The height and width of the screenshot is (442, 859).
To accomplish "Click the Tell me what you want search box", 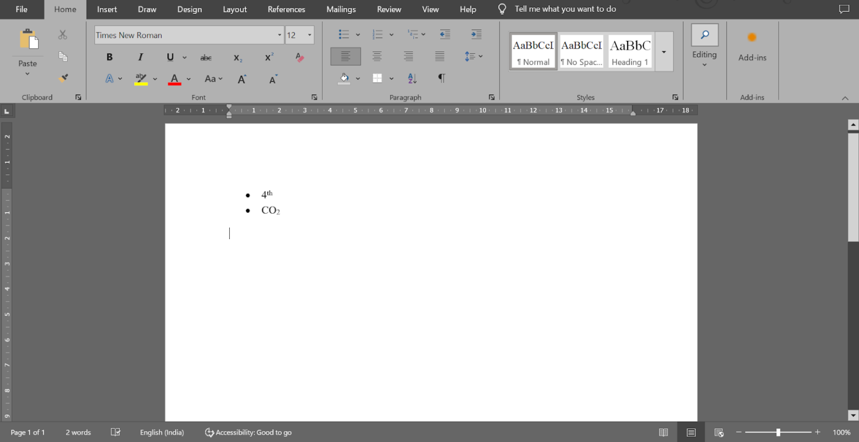I will pos(565,9).
